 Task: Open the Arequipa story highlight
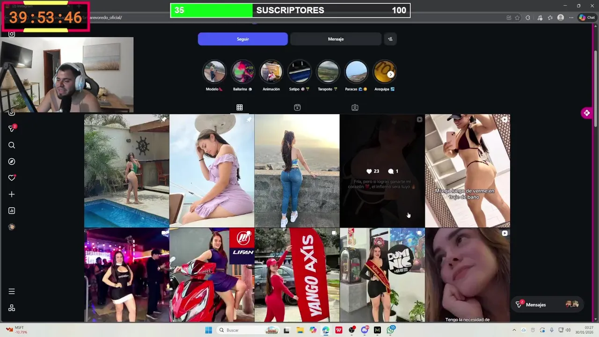pos(384,72)
